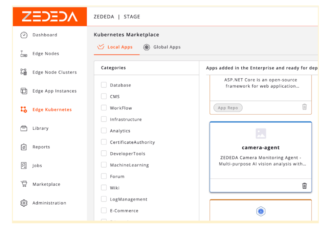The width and height of the screenshot is (328, 227).
Task: Open Edge Nodes via its router icon
Action: (24, 54)
